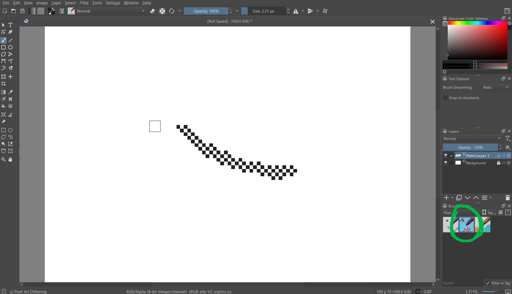Enable Snap to Assistants
Screen dimensions: 512x294
click(x=446, y=98)
